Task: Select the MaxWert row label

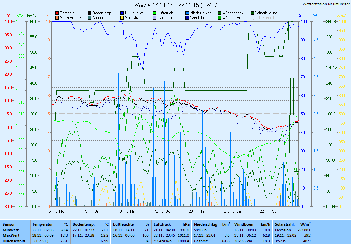Action: tap(11, 236)
